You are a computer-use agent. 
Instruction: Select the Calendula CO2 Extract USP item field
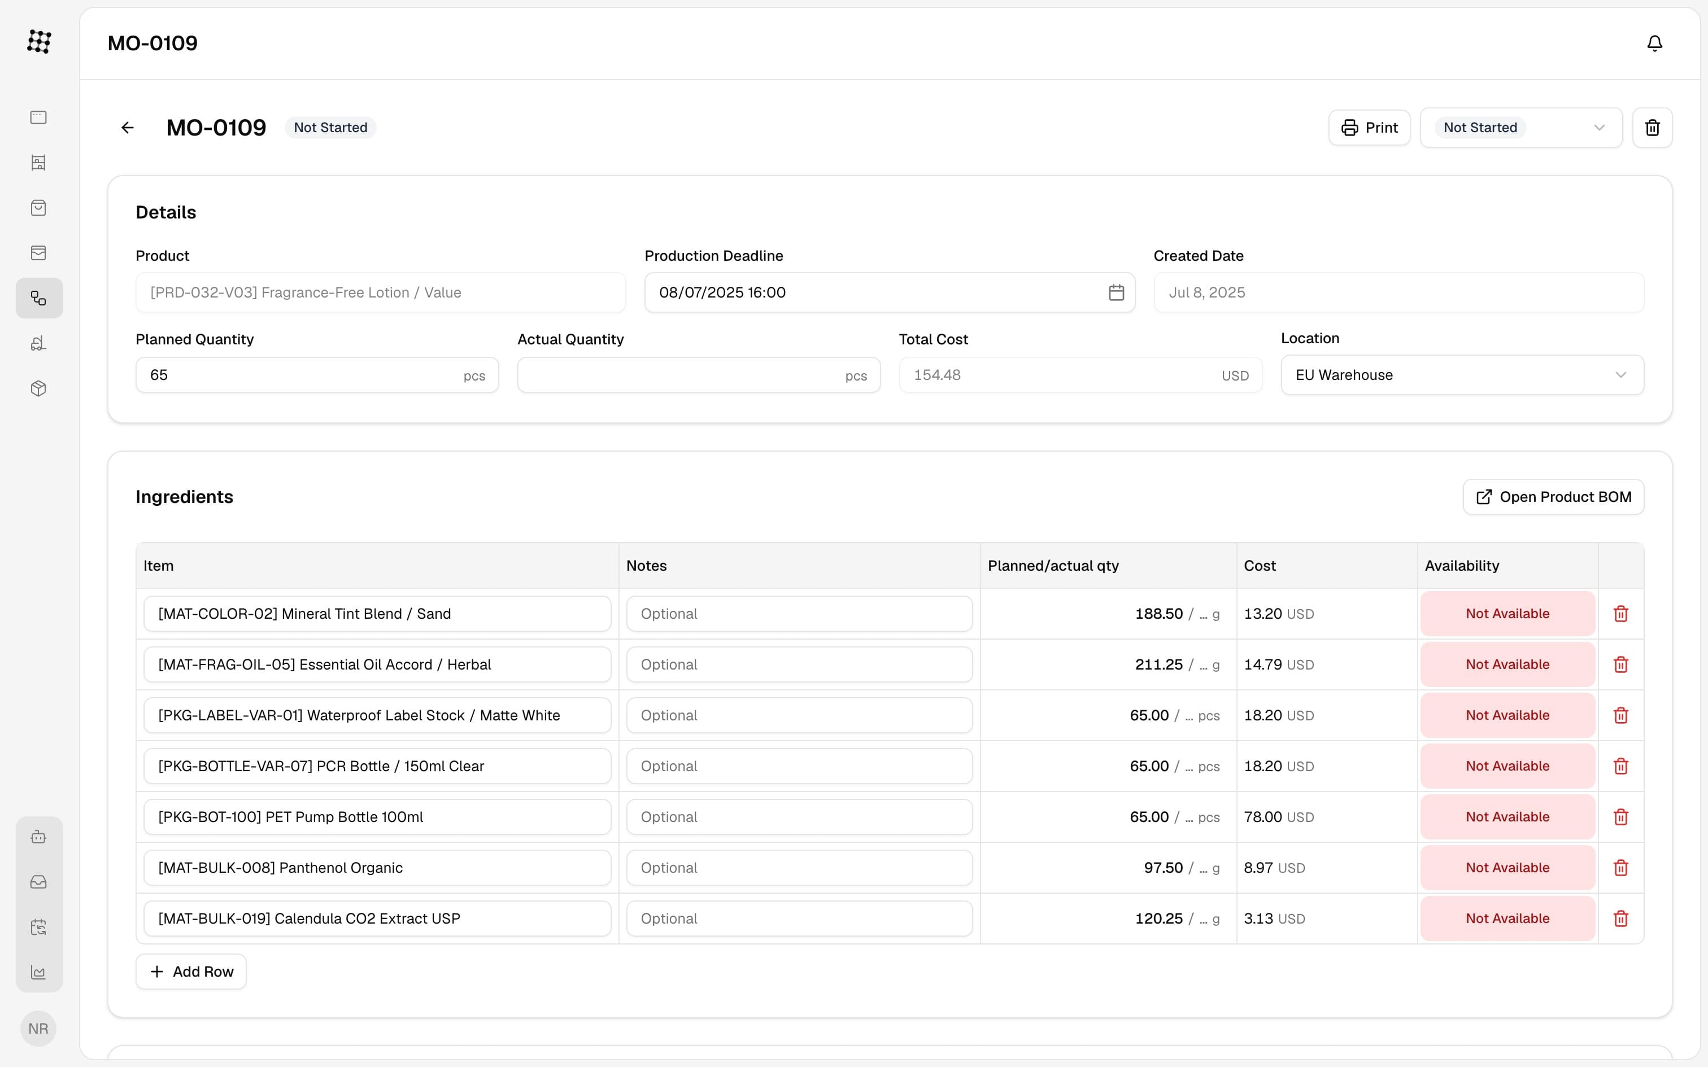click(377, 919)
